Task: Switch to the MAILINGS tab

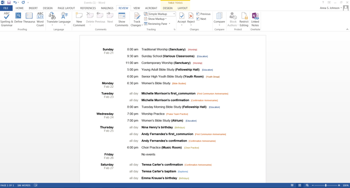Action: 107,8
